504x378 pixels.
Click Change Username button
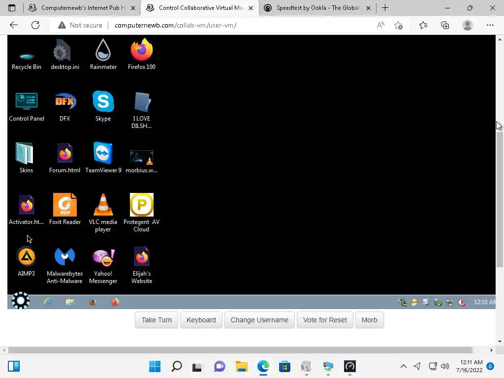(x=259, y=320)
